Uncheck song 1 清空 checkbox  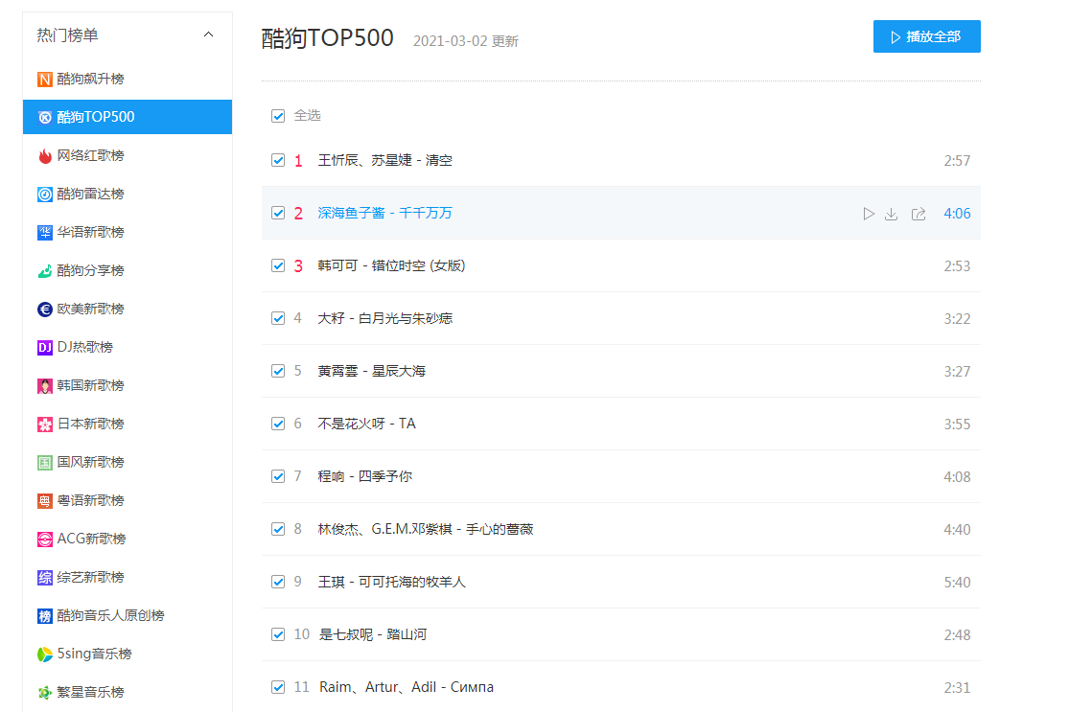tap(278, 160)
